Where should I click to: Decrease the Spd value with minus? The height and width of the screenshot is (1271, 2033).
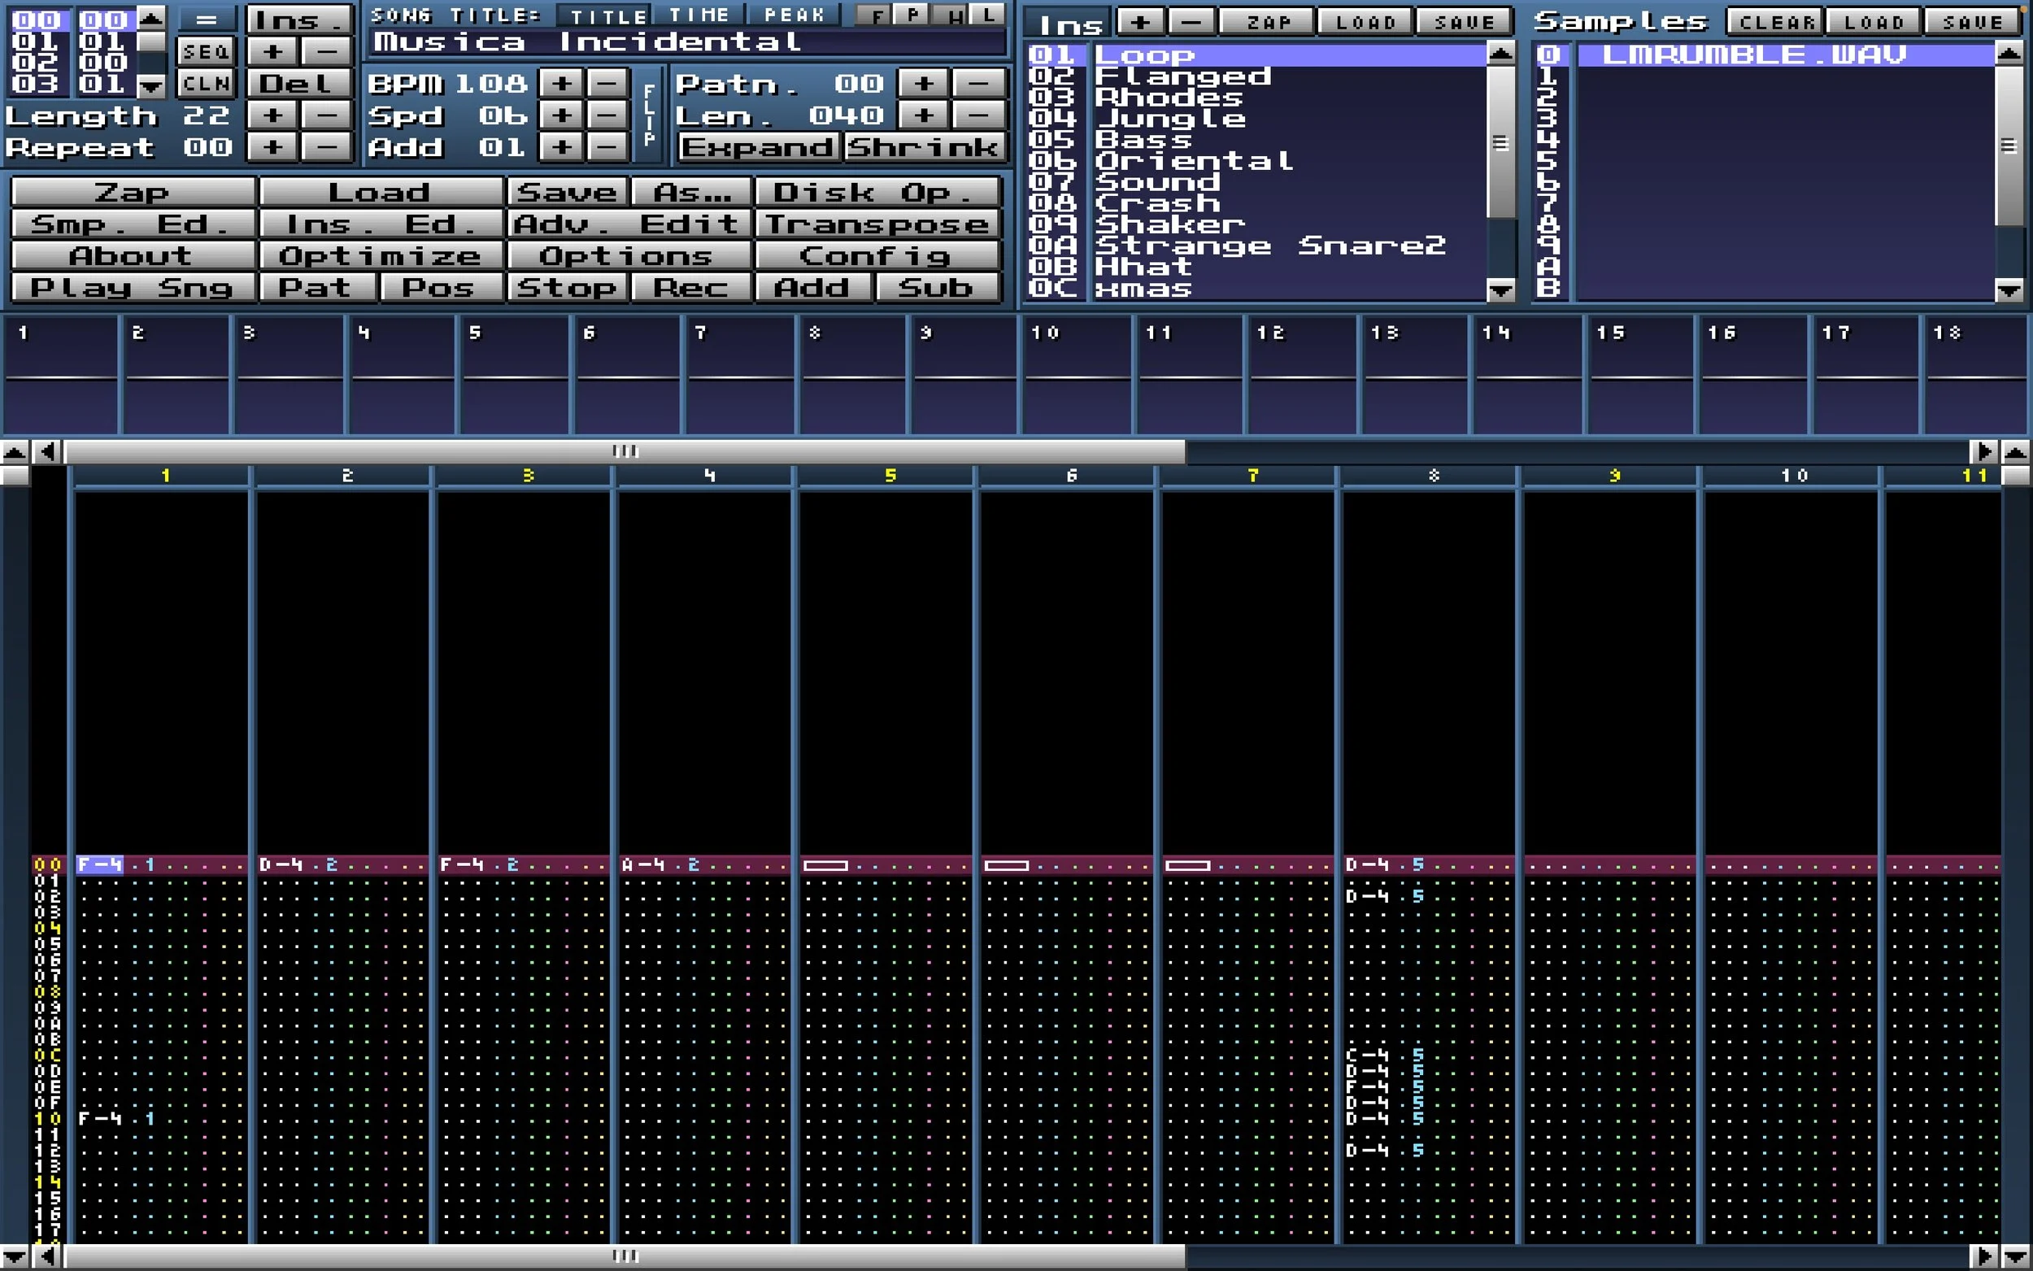click(607, 115)
